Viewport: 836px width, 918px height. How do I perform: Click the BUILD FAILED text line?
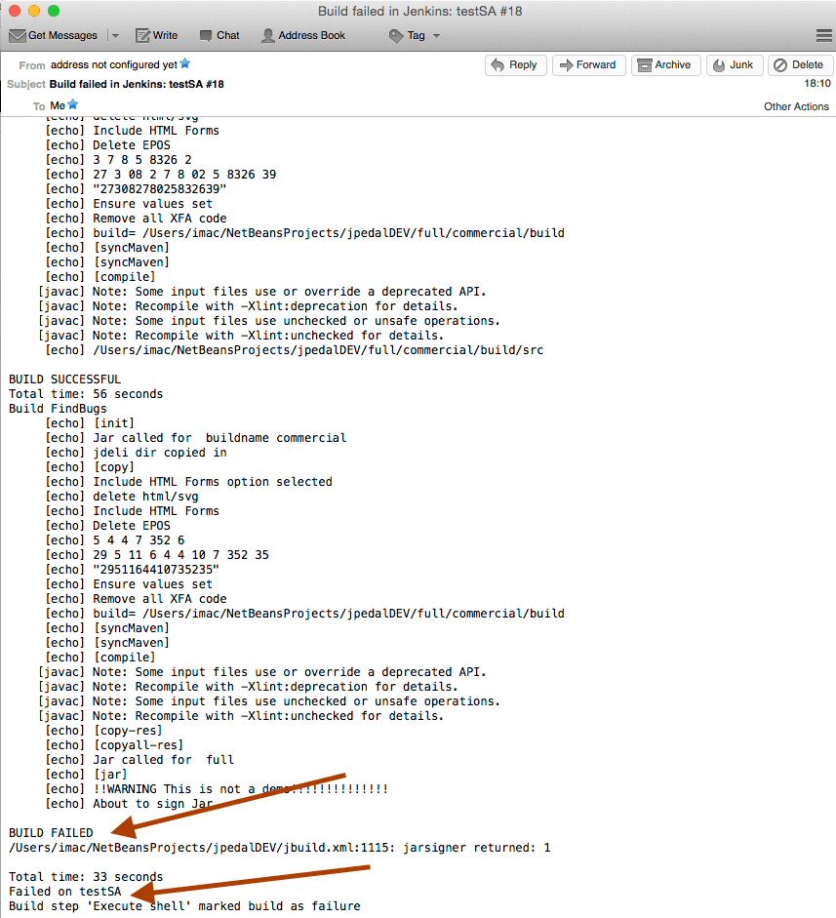click(51, 833)
